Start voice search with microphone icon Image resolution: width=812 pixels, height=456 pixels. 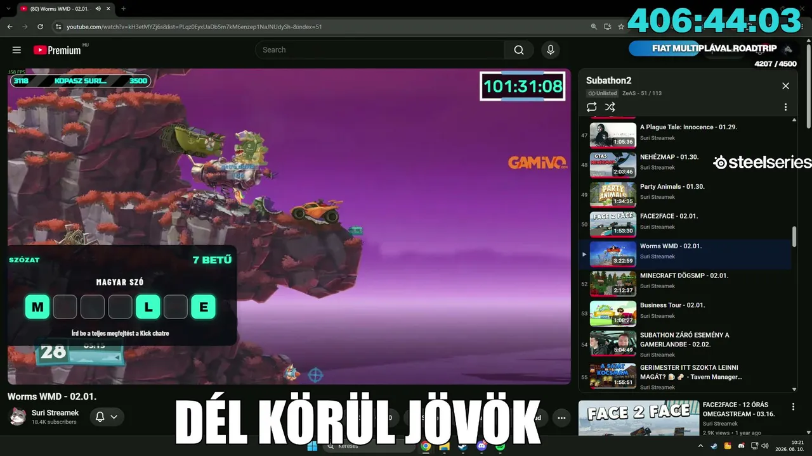coord(551,50)
